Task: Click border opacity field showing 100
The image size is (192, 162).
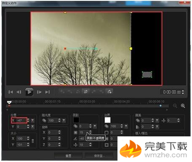Action: coord(115,126)
